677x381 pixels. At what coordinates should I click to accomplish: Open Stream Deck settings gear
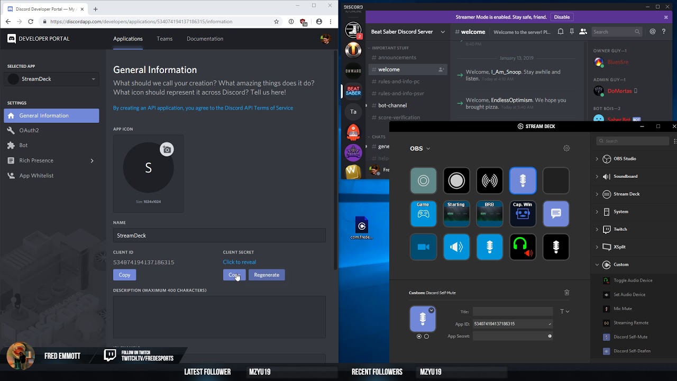[566, 148]
